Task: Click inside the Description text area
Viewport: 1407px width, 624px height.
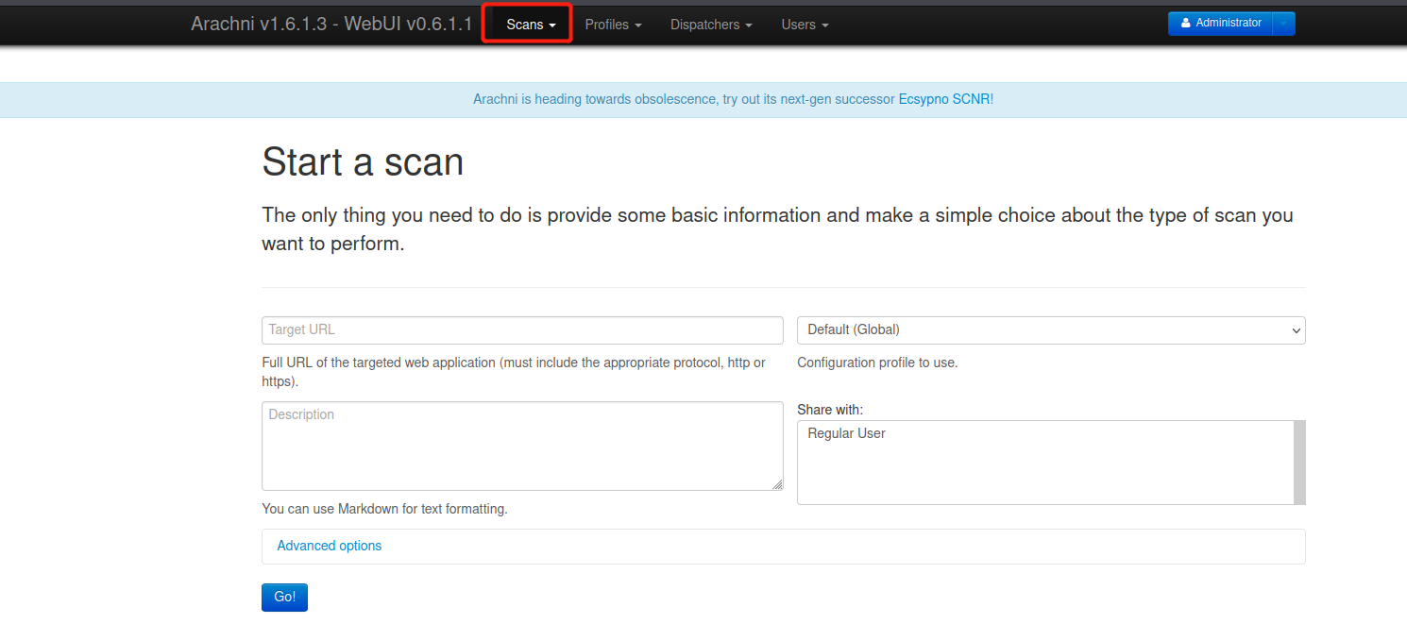Action: [x=521, y=446]
